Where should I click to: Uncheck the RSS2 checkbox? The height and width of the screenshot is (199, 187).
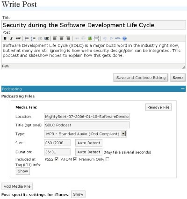[57, 159]
